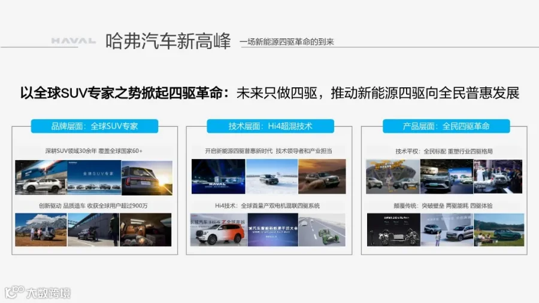
Task: Open the white-orange Hi4-Z SUV image
Action: coord(219,229)
